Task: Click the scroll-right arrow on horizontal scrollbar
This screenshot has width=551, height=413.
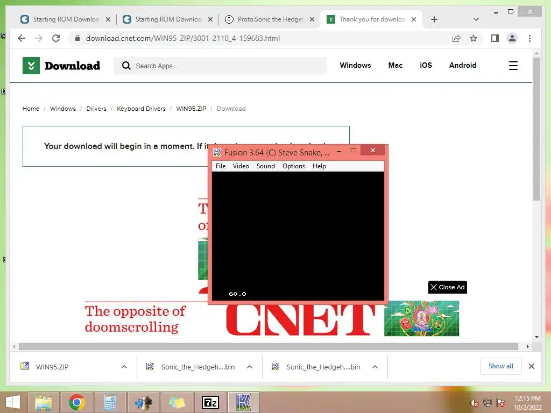Action: tap(527, 347)
